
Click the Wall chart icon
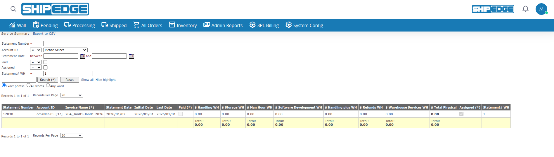pos(12,25)
